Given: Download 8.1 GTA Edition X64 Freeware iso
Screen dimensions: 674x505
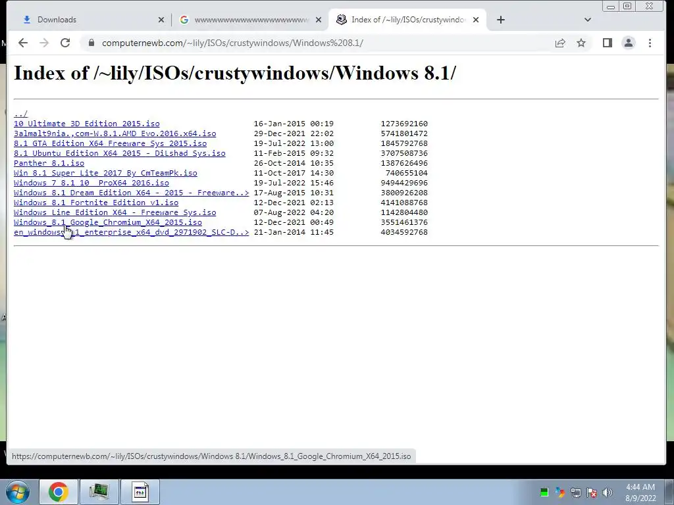Looking at the screenshot, I should coord(110,143).
